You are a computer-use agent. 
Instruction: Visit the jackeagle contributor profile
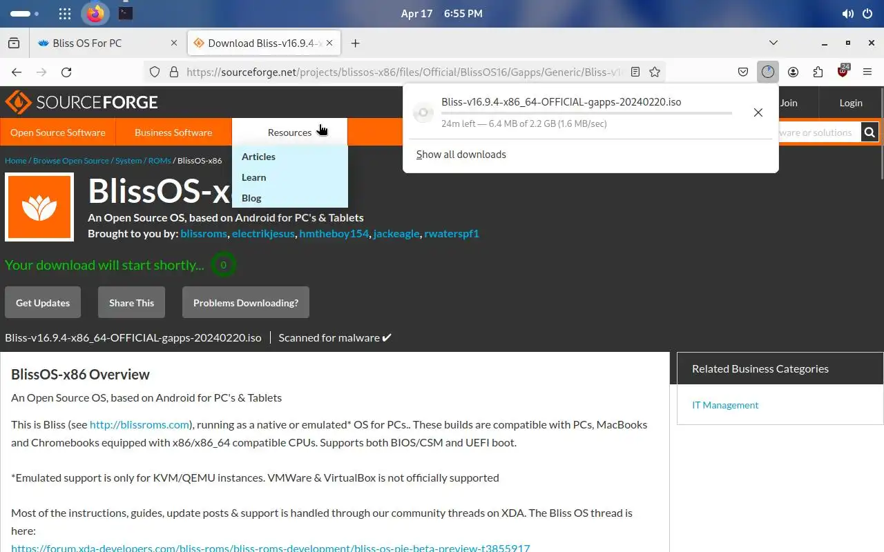[396, 233]
